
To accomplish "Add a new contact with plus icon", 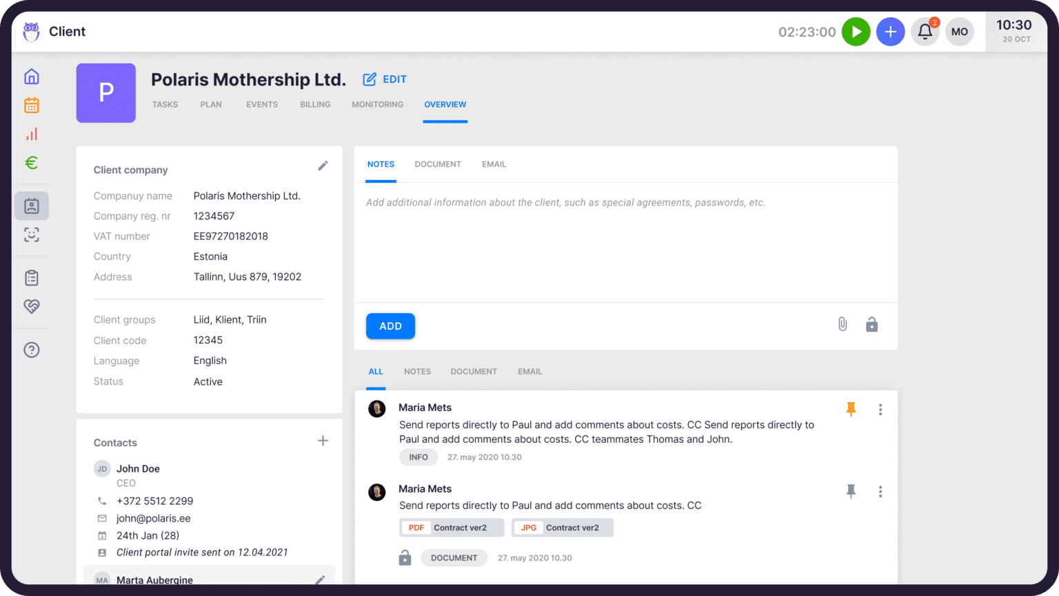I will (323, 441).
